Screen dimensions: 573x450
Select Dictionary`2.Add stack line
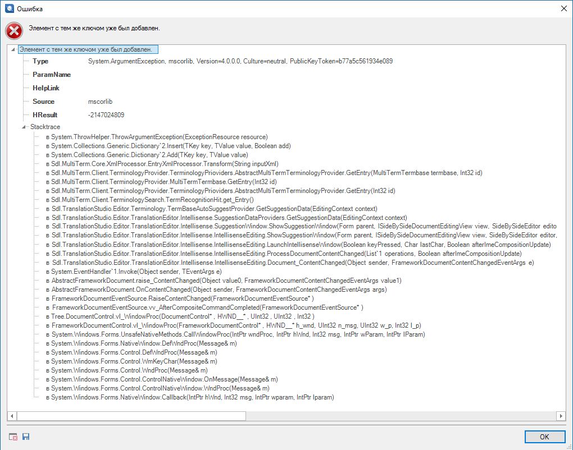coord(147,155)
